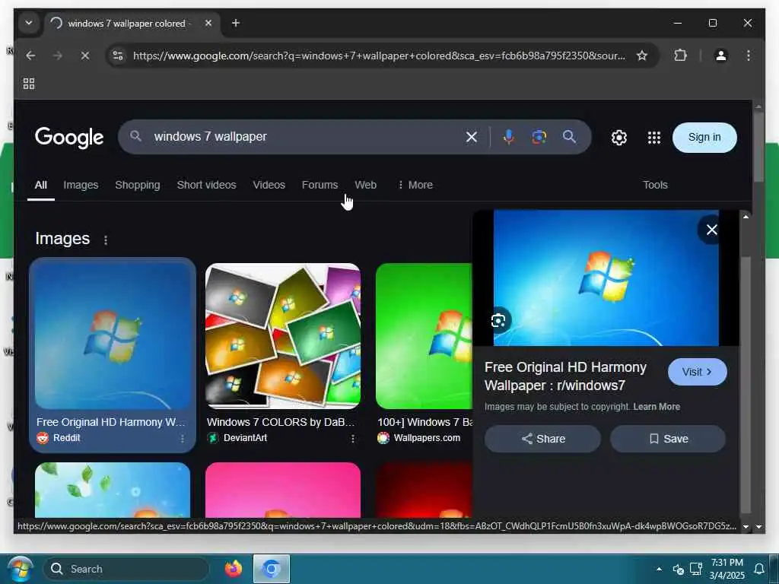Go back to the previous page

30,56
